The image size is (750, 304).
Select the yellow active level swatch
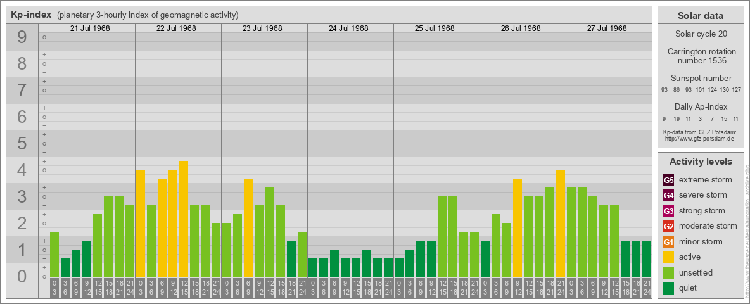pyautogui.click(x=668, y=257)
